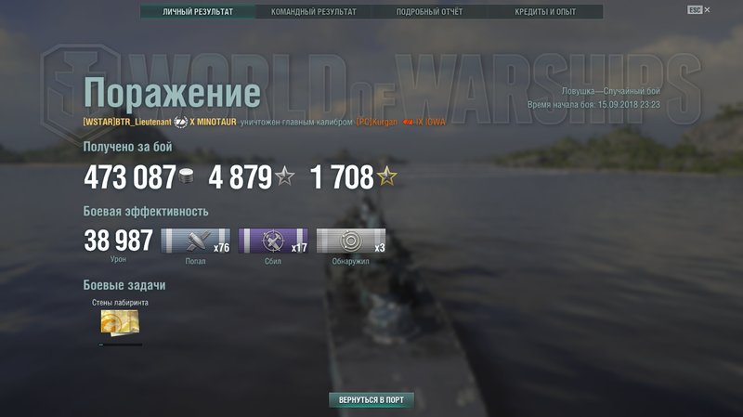Click the silver credits coin icon
Viewport: 743px width, 417px height.
(x=186, y=176)
